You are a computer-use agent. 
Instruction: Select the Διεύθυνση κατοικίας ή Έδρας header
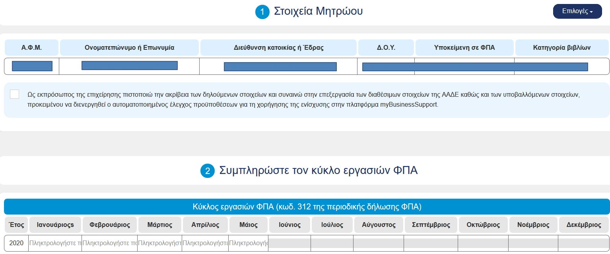point(278,48)
